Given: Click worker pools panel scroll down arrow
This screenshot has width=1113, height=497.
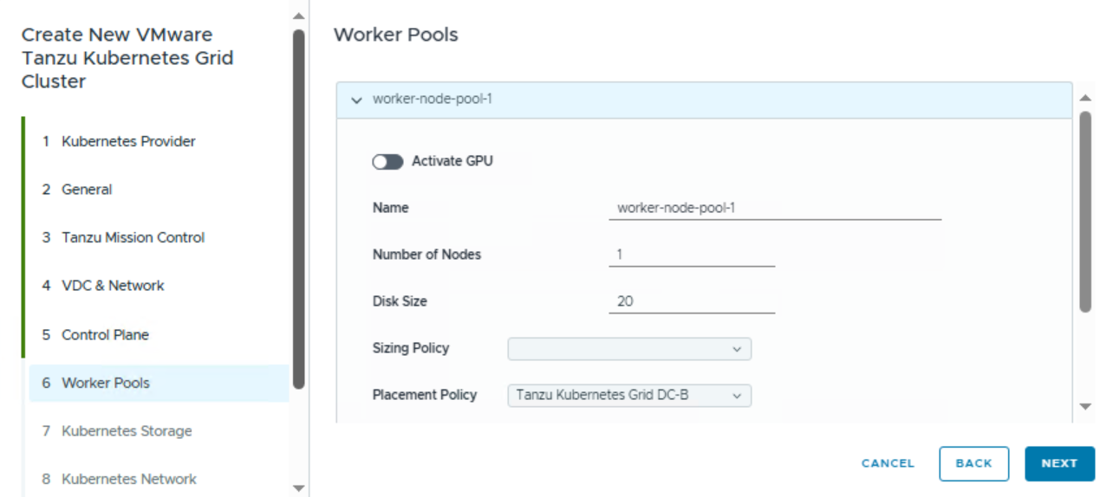Looking at the screenshot, I should pos(1085,406).
